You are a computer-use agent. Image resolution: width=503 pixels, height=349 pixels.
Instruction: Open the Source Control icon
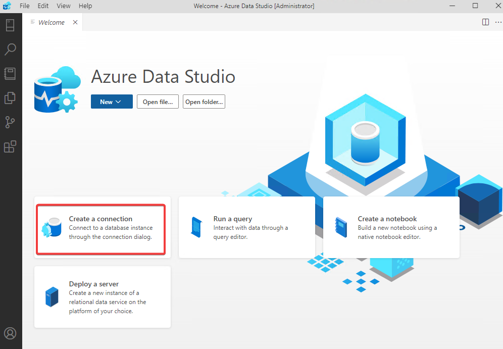(10, 122)
